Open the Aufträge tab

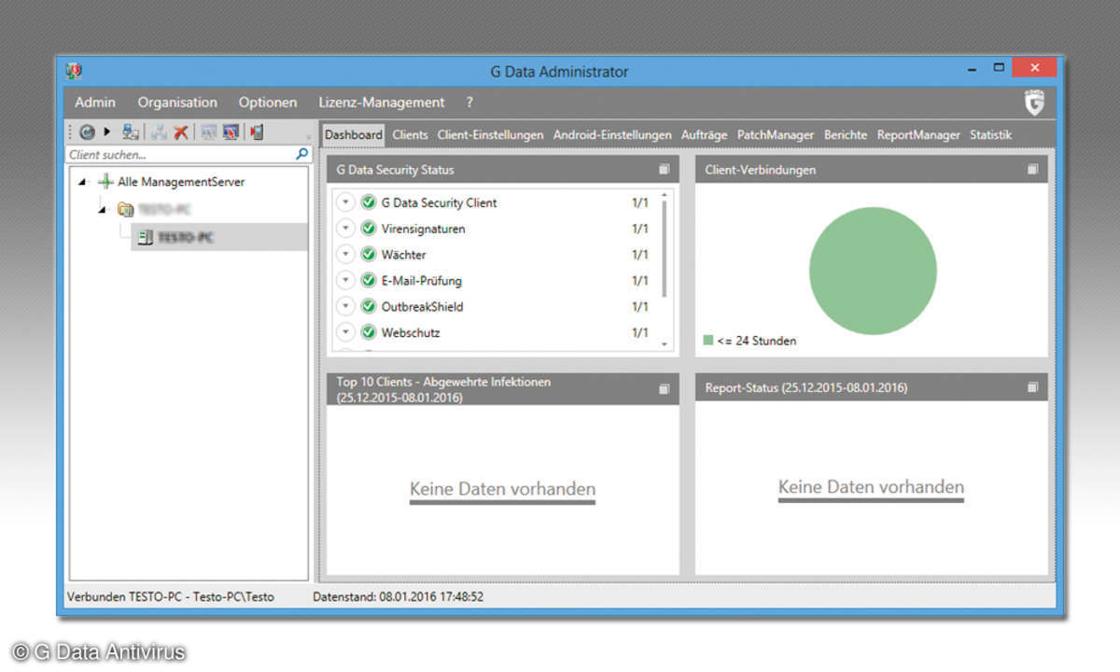pyautogui.click(x=704, y=134)
